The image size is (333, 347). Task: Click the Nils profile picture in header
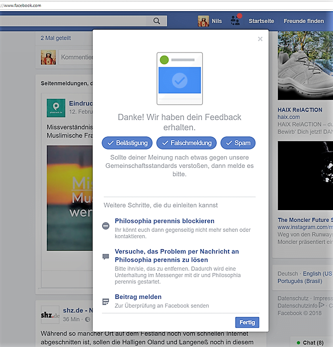click(x=203, y=21)
